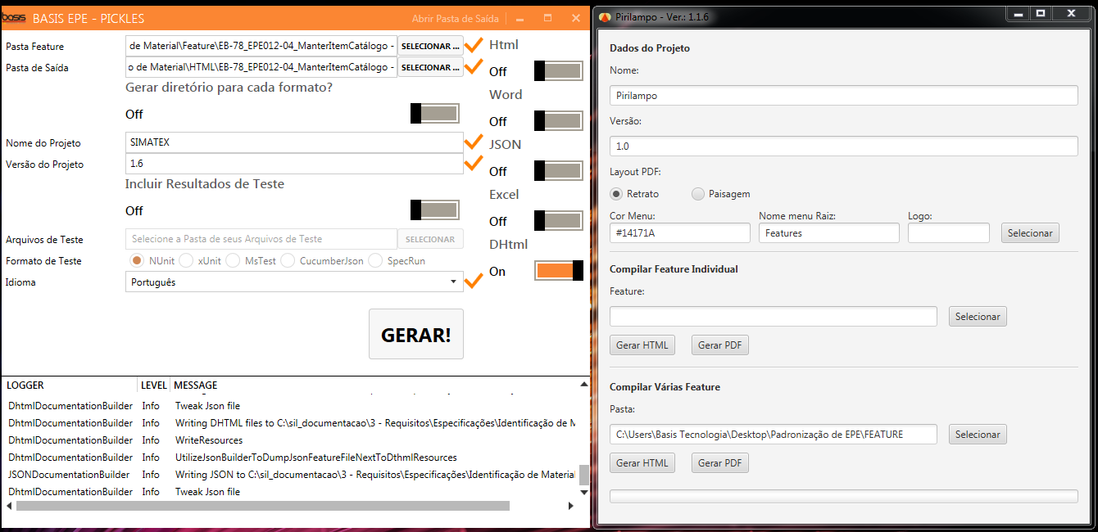Click Selecionar next to the Logo field
This screenshot has height=532, width=1098.
coord(1029,233)
